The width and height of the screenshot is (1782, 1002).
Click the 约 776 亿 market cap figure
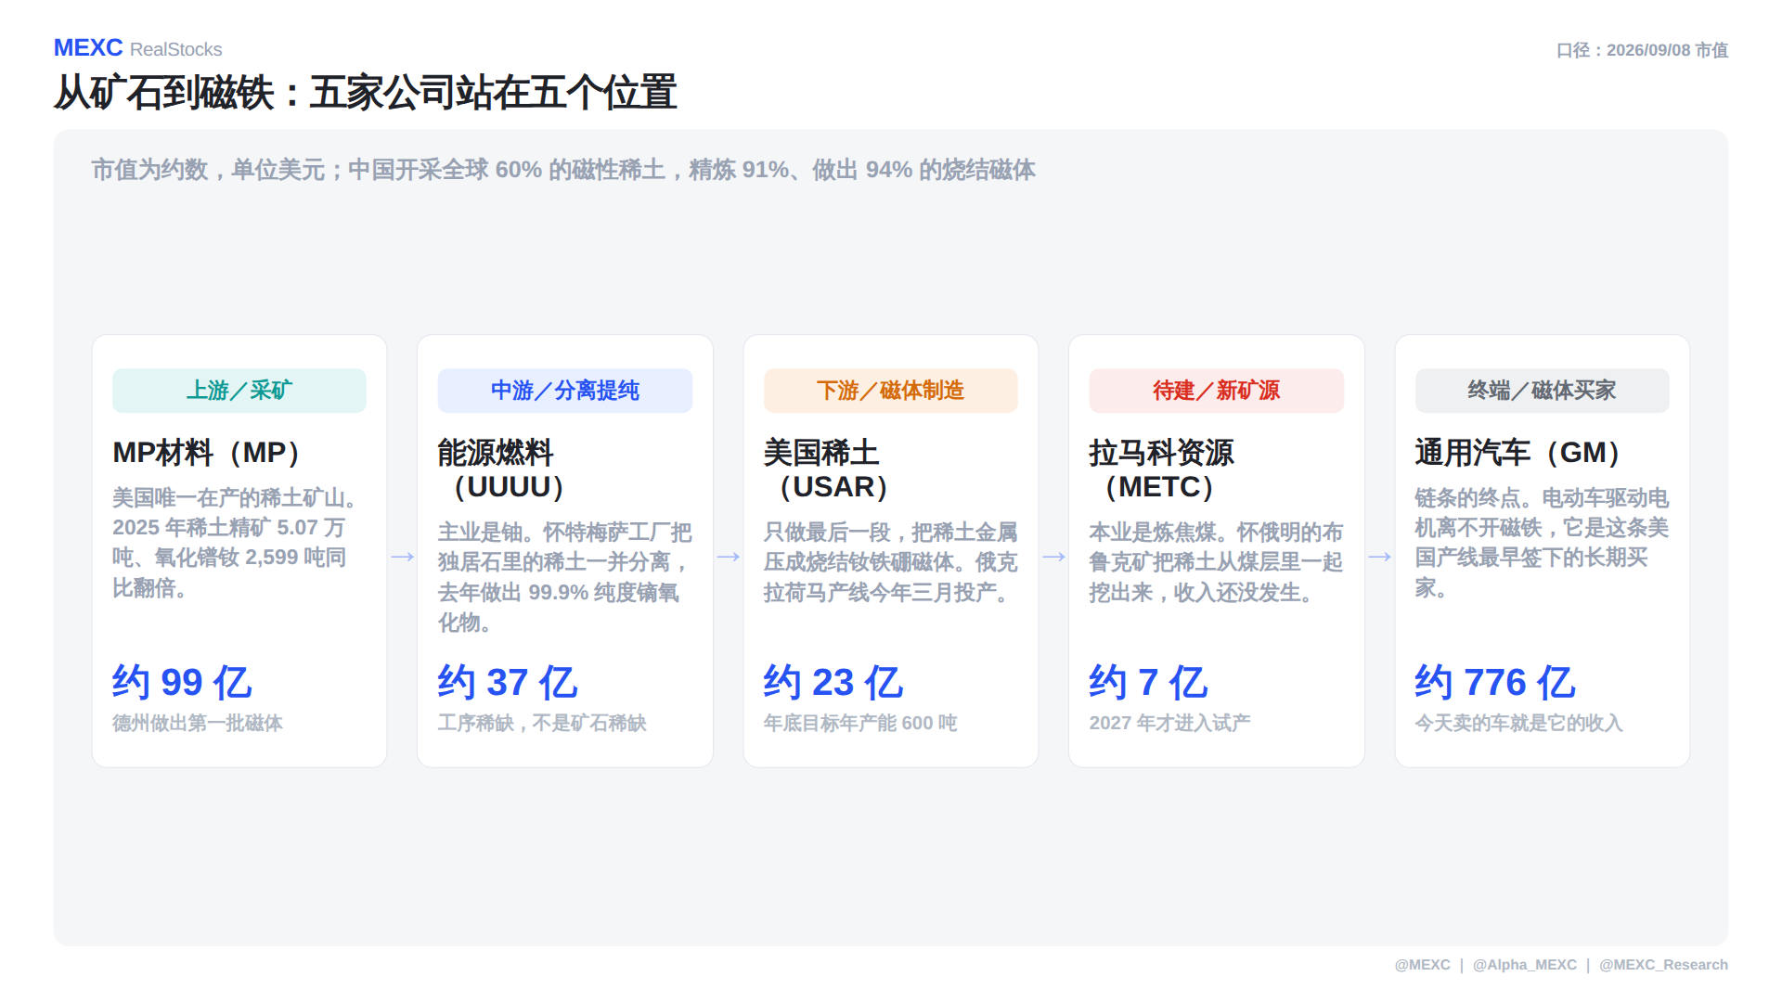coord(1495,683)
